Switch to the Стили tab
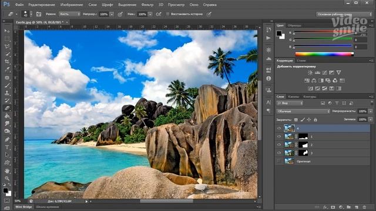This screenshot has width=376, height=211. pyautogui.click(x=301, y=60)
